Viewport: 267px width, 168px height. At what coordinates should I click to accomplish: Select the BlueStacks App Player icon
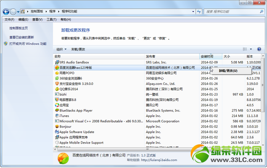(x=57, y=110)
